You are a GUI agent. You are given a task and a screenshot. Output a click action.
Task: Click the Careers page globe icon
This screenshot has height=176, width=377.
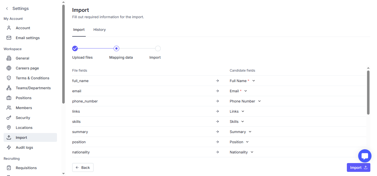[9, 68]
